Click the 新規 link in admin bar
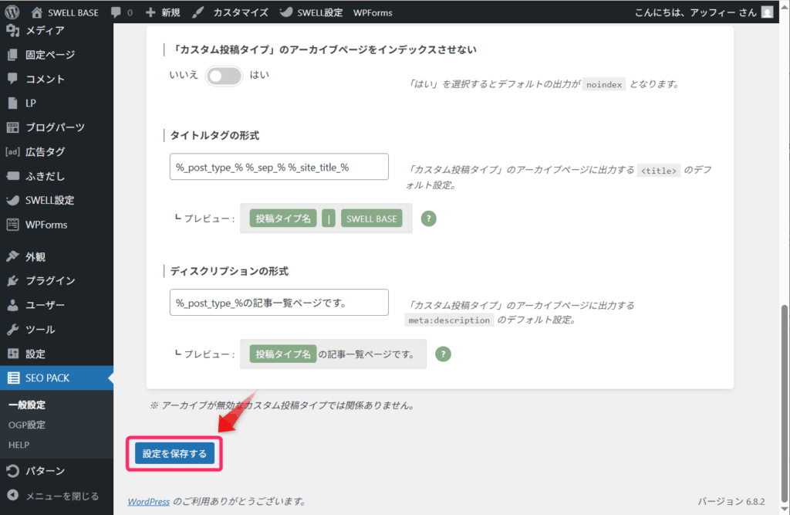This screenshot has height=515, width=790. point(170,12)
